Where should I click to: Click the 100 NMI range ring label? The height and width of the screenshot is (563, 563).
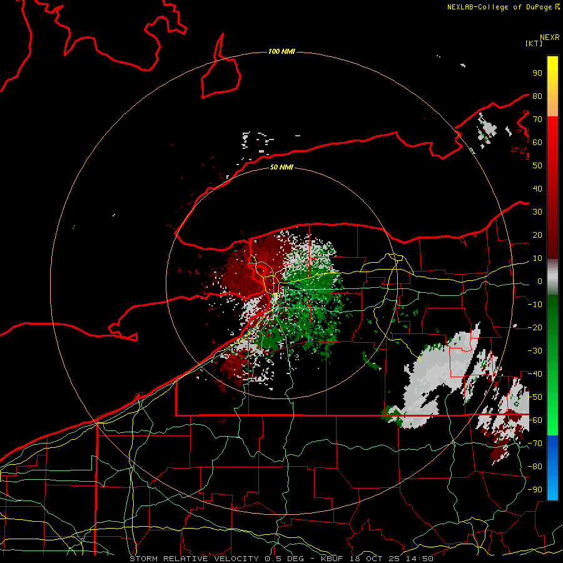click(x=281, y=52)
